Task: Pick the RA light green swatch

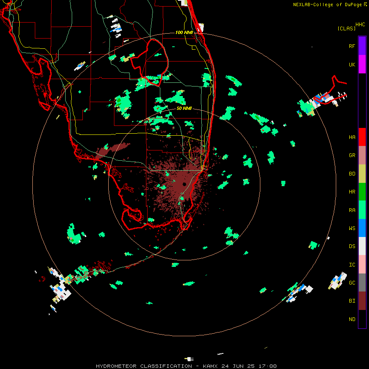Action: point(362,210)
